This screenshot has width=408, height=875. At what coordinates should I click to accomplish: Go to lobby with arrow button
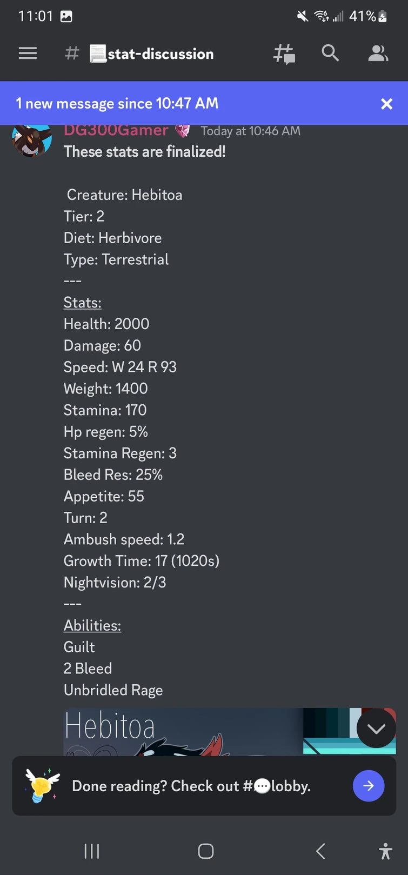pos(369,786)
